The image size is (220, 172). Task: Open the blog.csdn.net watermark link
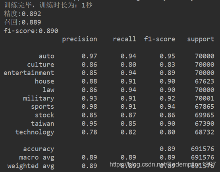pos(162,164)
